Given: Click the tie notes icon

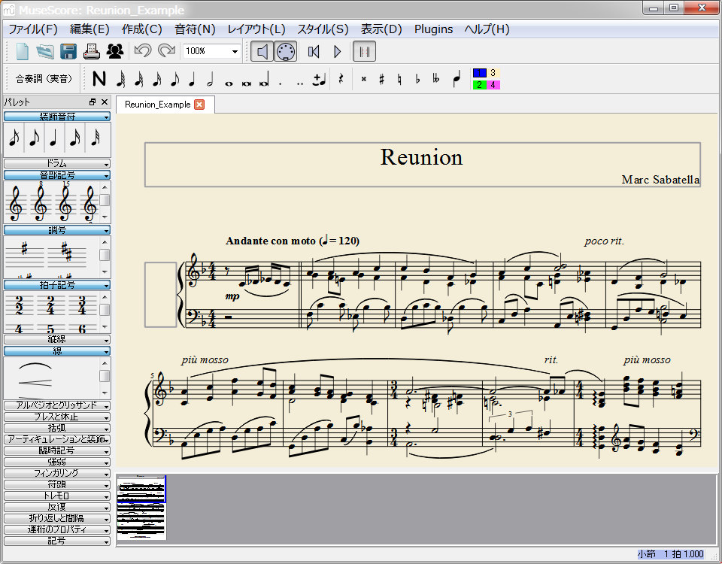Looking at the screenshot, I should click(319, 79).
